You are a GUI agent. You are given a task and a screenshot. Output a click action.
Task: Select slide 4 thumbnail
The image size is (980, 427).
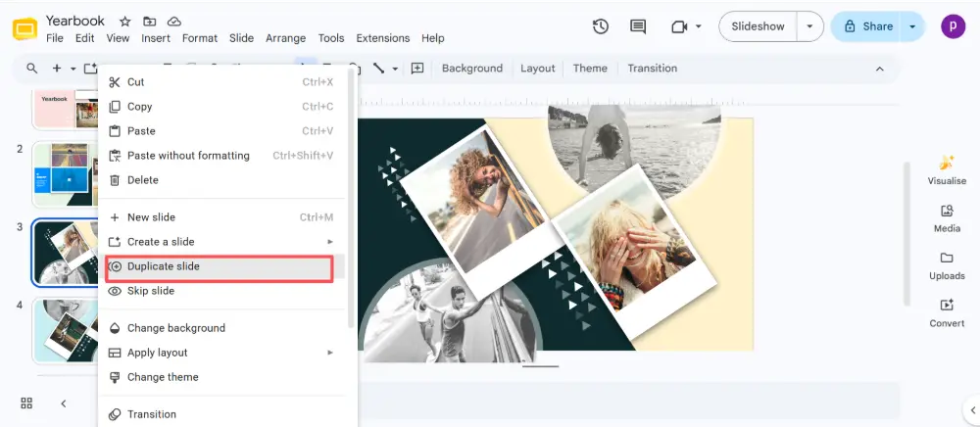coord(66,331)
